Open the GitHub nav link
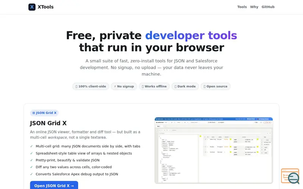 (268, 7)
